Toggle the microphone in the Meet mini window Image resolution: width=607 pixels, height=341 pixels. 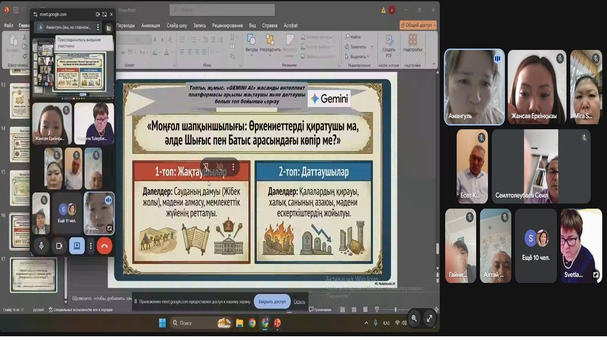(41, 246)
